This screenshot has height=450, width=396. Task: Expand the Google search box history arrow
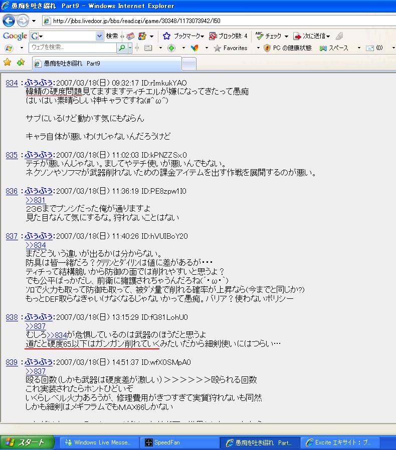click(99, 36)
